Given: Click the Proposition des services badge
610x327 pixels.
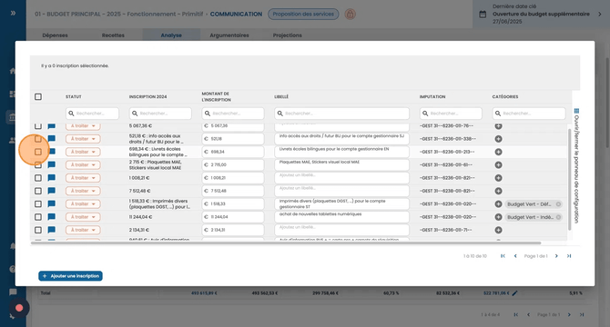Looking at the screenshot, I should tap(303, 14).
